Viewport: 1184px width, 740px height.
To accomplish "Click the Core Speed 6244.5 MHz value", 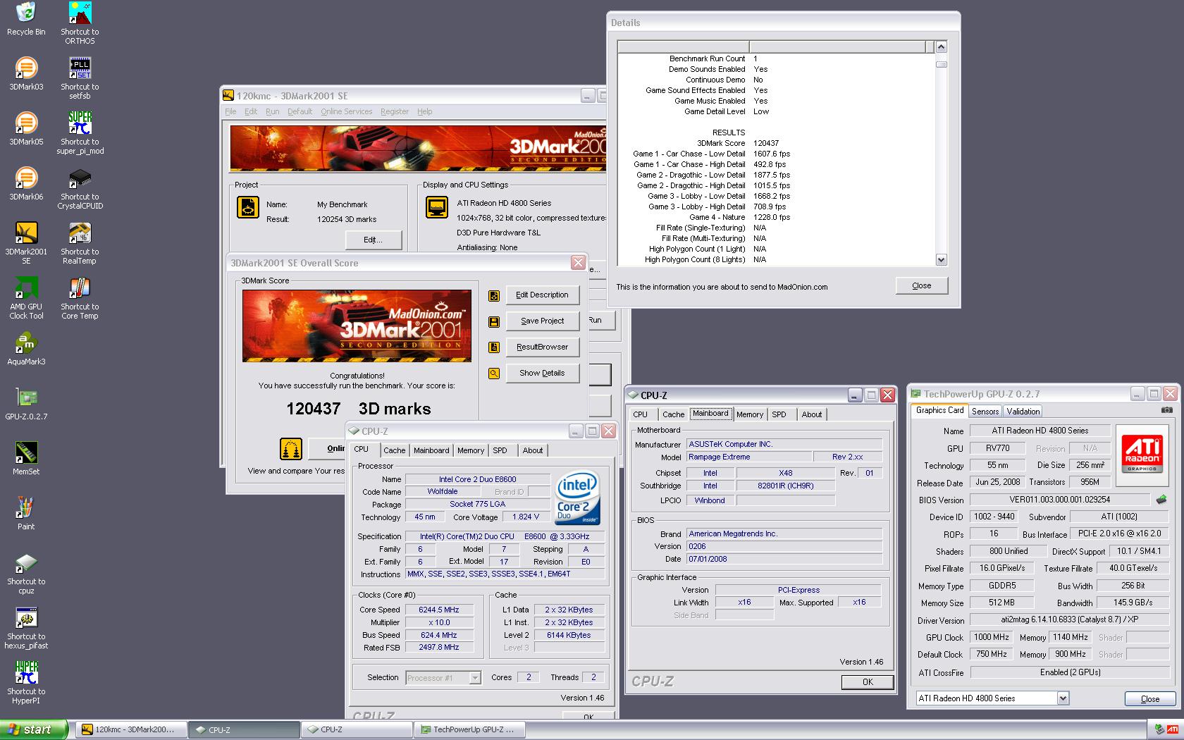I will click(x=438, y=610).
